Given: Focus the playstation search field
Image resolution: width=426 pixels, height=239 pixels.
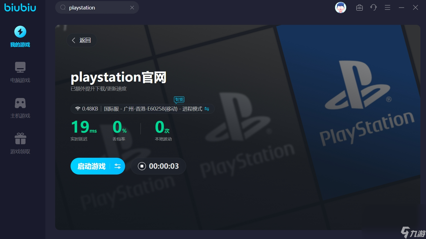Looking at the screenshot, I should 97,8.
